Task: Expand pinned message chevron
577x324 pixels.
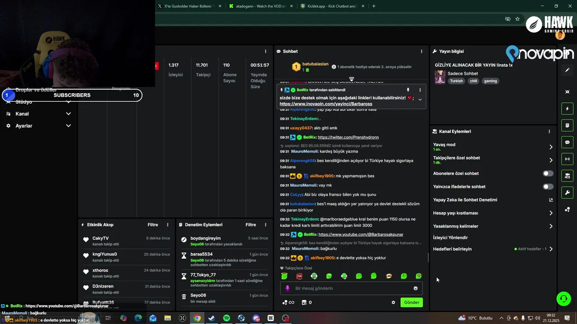Action: coord(420,99)
